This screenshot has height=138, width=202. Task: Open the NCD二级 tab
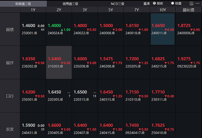(x=117, y=4)
